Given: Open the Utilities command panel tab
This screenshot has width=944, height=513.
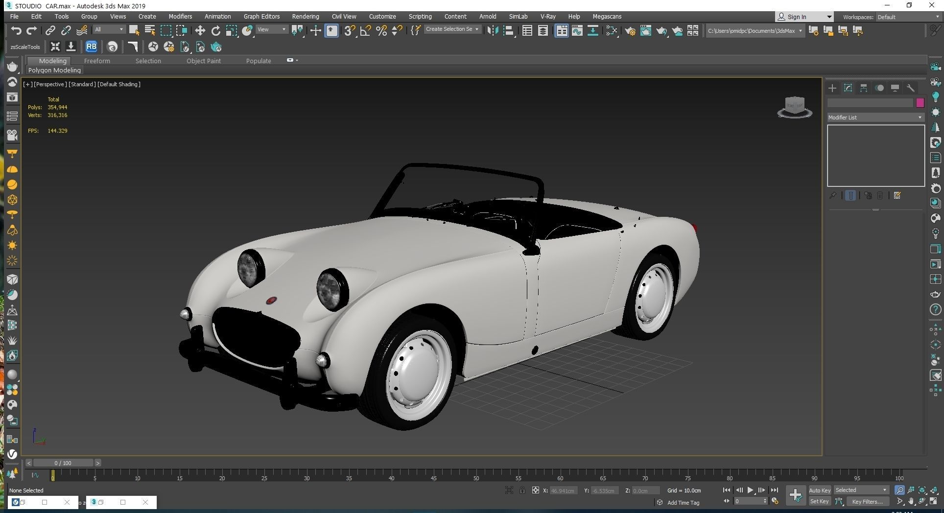Looking at the screenshot, I should click(x=911, y=88).
